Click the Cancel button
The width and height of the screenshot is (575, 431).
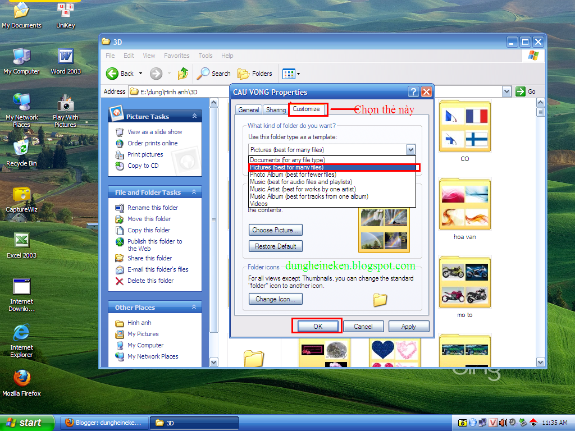pyautogui.click(x=363, y=327)
